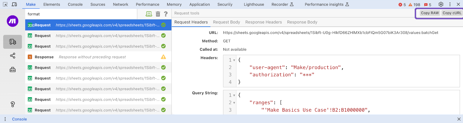Open the Console drawer tab at bottom
Viewport: 463px width, 123px height.
point(19,119)
